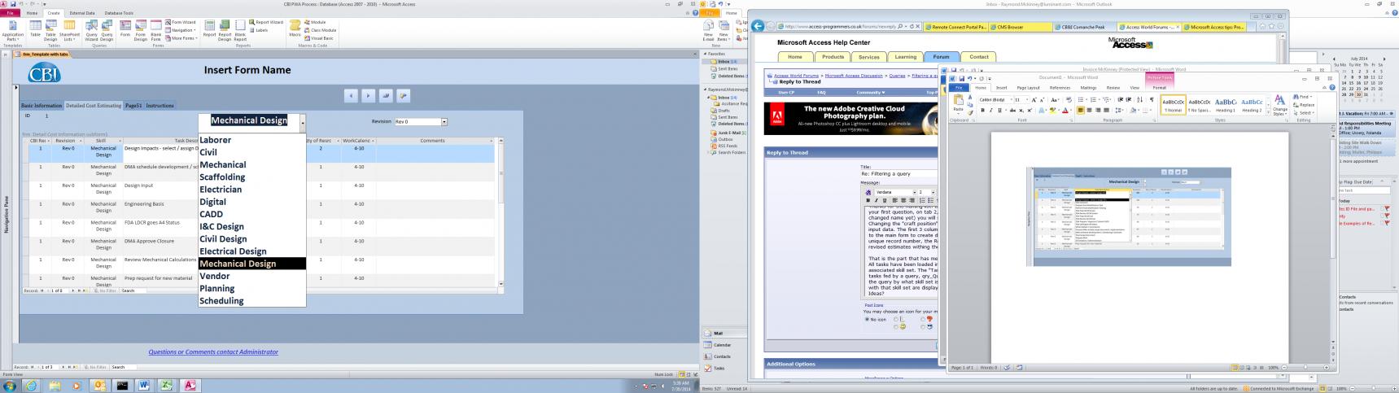Create a Blank Report in Access
1399x393 pixels.
point(241,30)
